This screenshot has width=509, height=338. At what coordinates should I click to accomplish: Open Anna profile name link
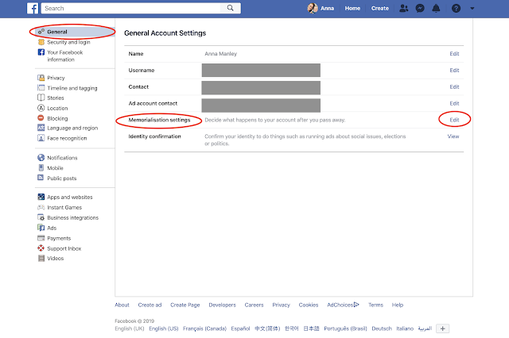coord(327,8)
